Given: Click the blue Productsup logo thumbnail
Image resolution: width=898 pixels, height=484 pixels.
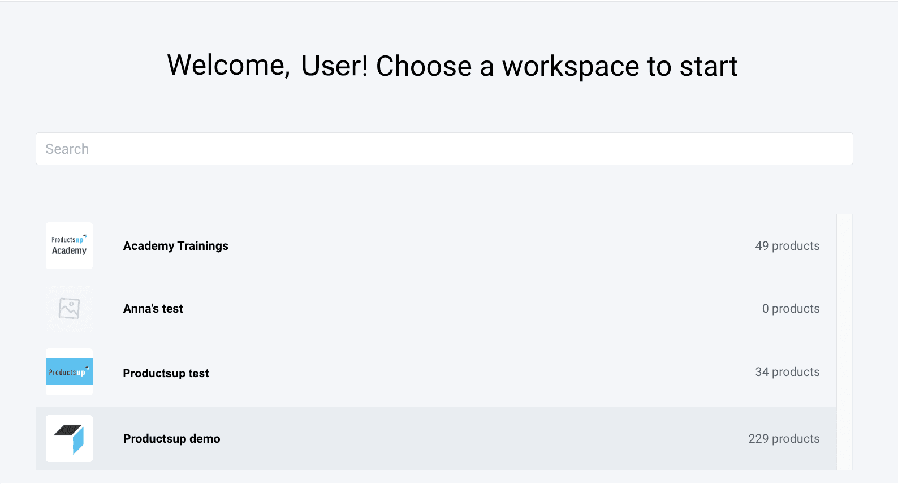Looking at the screenshot, I should tap(69, 372).
